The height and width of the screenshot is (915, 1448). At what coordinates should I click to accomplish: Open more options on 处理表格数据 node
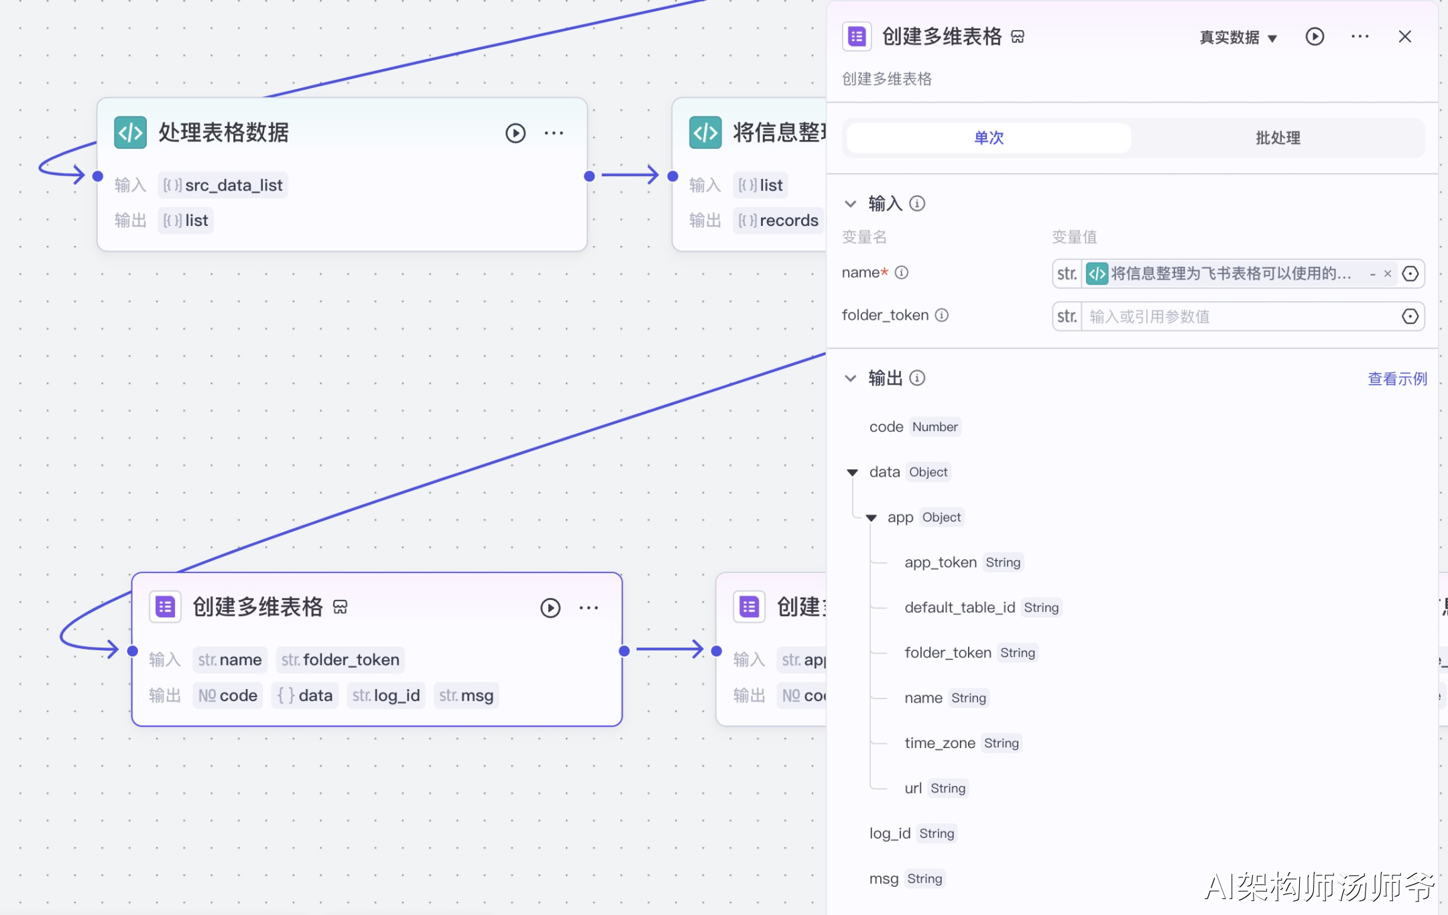point(554,133)
